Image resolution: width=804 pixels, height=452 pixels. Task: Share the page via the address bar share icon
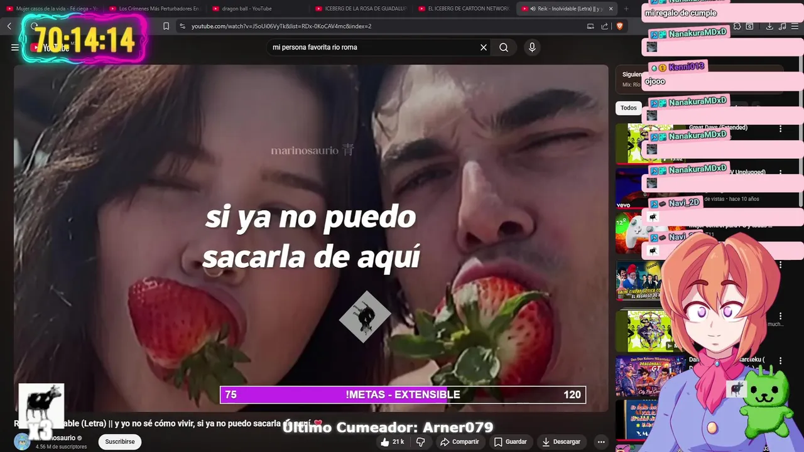(604, 26)
